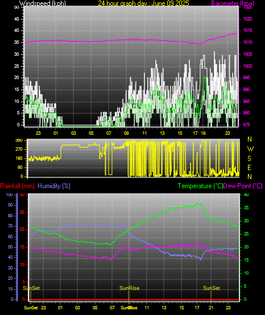The width and height of the screenshot is (265, 315).
Task: Click hour 19 on the windspeed graph time axis
Action: tap(204, 133)
